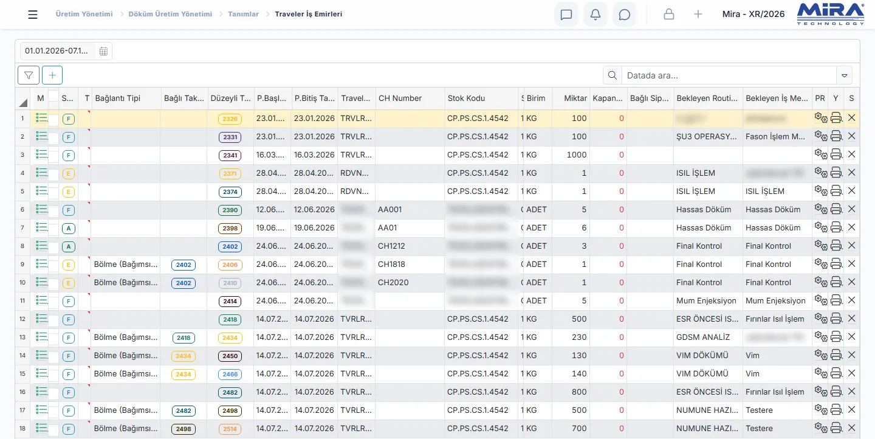The height and width of the screenshot is (439, 875).
Task: Add a new traveler work order
Action: pos(52,75)
